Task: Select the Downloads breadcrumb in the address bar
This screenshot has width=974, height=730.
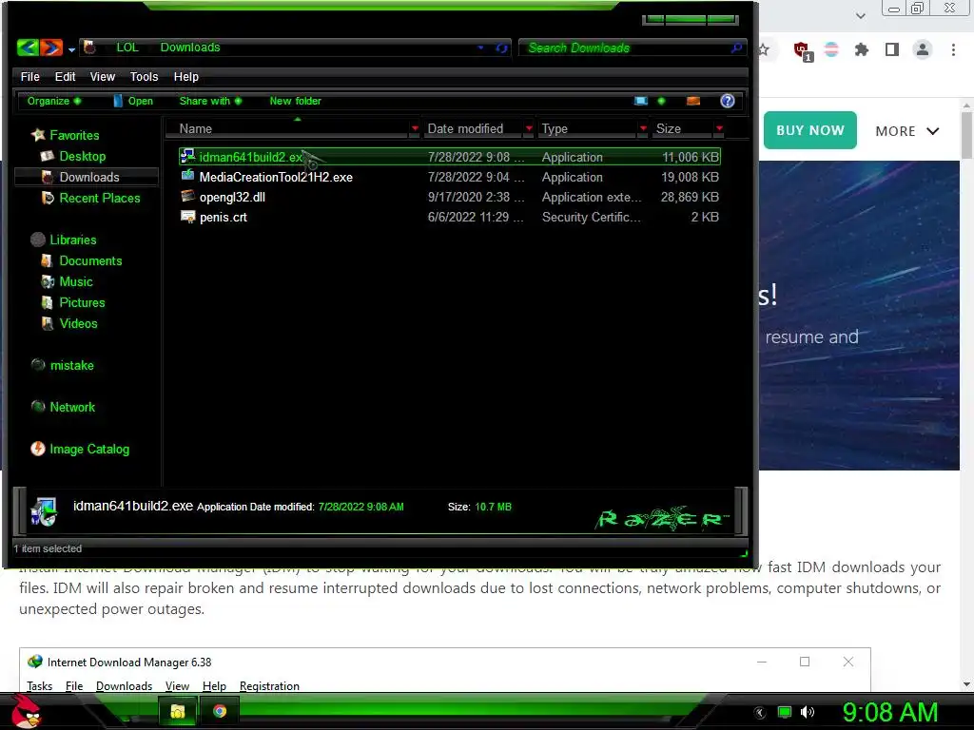Action: [190, 48]
